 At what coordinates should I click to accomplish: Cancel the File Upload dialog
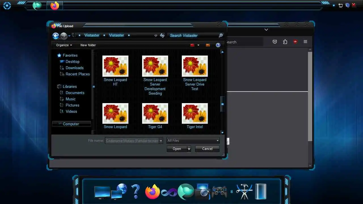[207, 149]
